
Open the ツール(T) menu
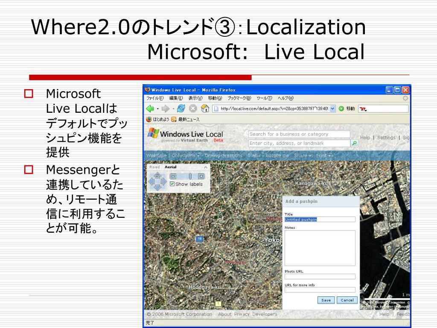tap(264, 98)
